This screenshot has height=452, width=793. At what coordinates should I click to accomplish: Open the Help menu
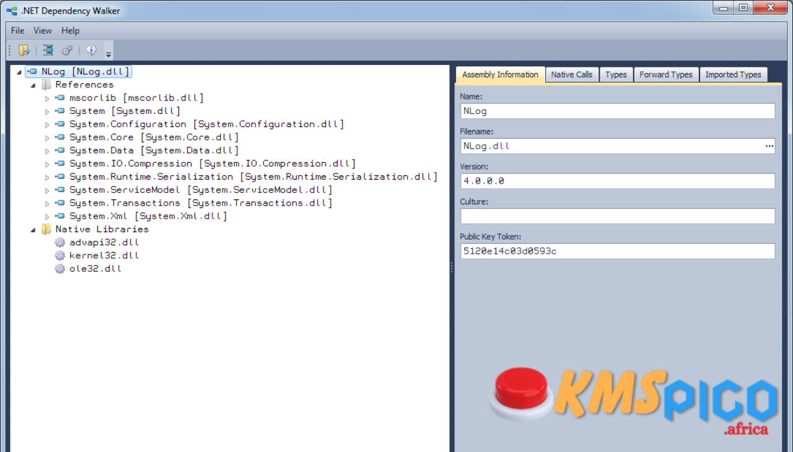(x=70, y=30)
